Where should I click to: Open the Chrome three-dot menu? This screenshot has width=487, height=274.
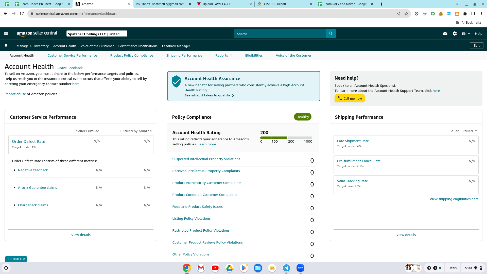pos(481,14)
